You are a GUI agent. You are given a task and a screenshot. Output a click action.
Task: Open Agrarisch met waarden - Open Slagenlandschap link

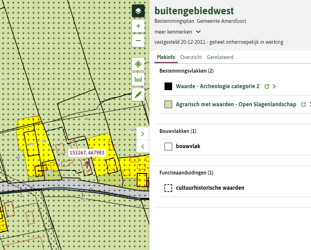pyautogui.click(x=236, y=104)
